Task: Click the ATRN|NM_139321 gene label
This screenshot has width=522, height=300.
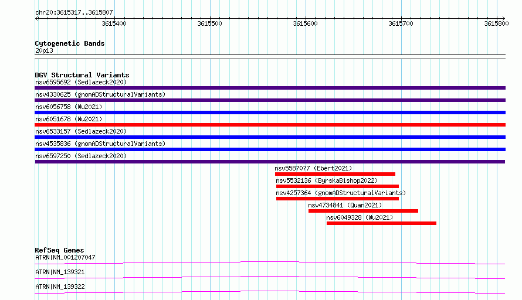Action: tap(60, 272)
